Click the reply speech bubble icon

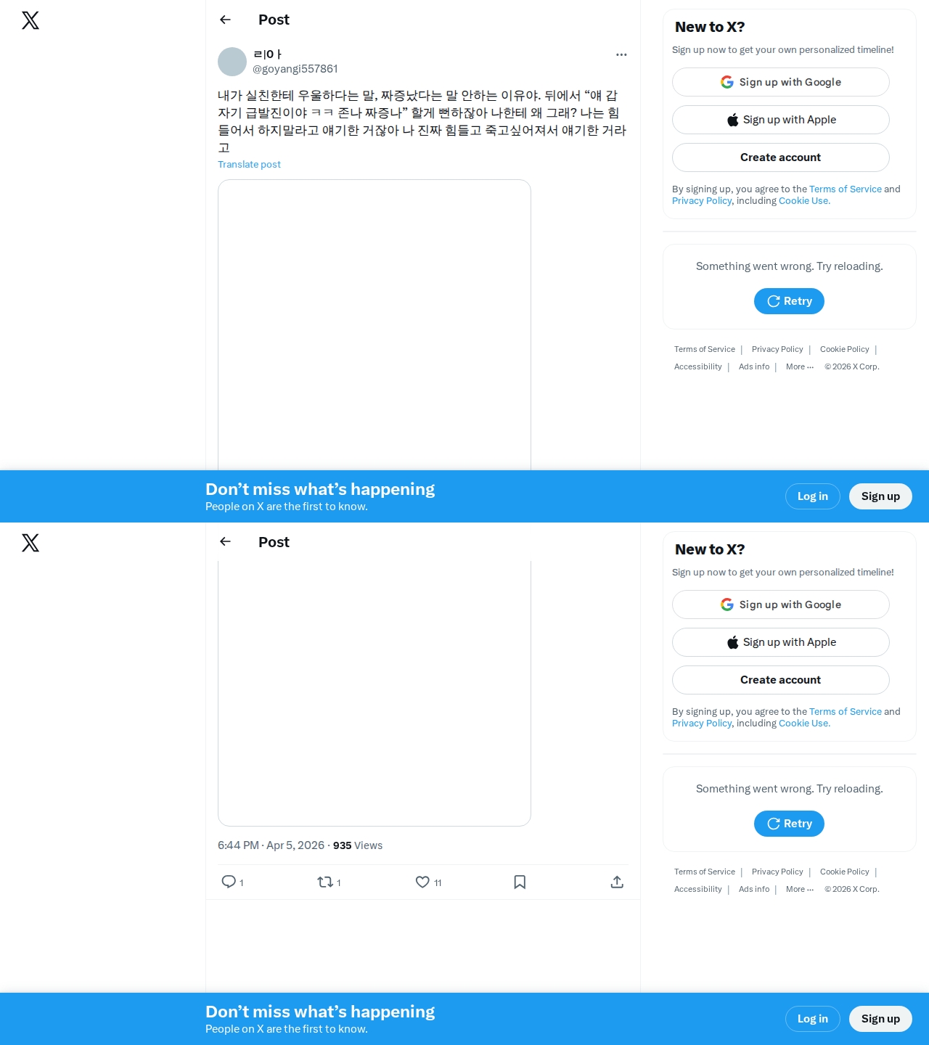[x=229, y=882]
